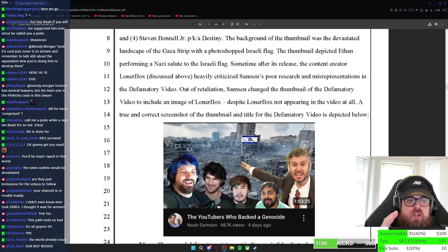Click the browser flow send icon
Image resolution: width=448 pixels, height=252 pixels.
[x=405, y=10]
